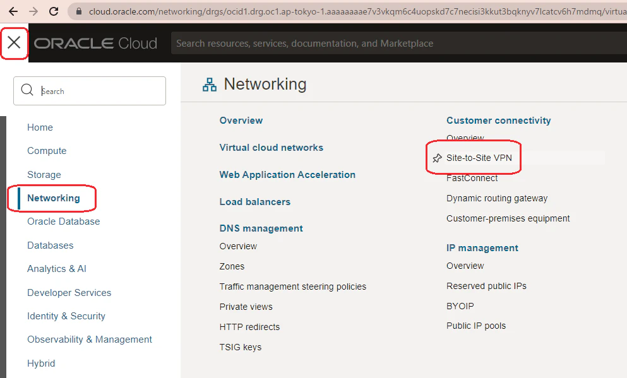Click the padlock site info icon

pyautogui.click(x=79, y=11)
